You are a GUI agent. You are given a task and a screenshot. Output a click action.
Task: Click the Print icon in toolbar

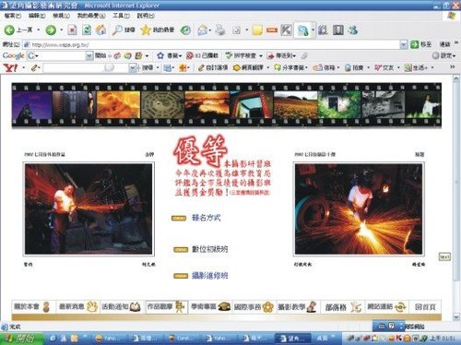[x=220, y=30]
